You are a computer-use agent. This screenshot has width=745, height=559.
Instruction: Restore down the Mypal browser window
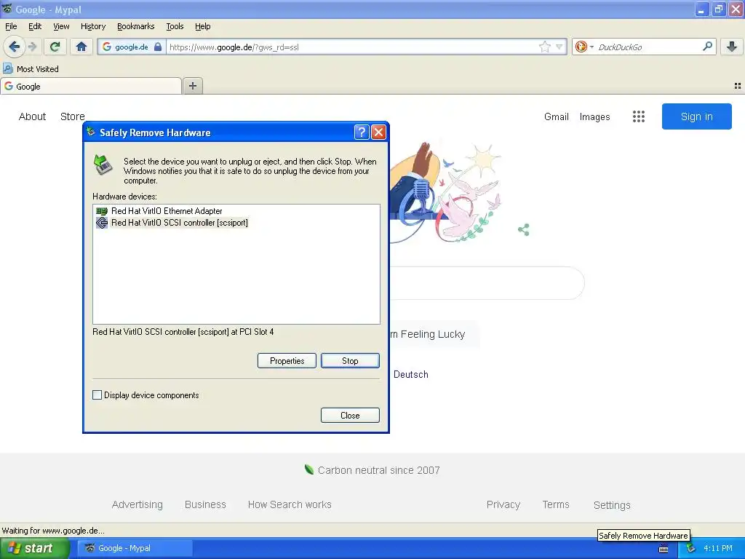719,9
